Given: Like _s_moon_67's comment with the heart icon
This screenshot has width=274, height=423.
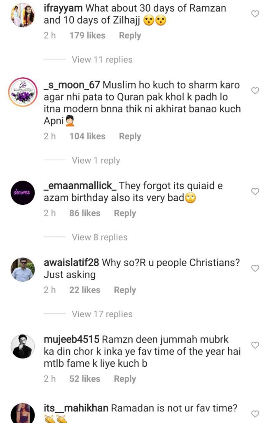Looking at the screenshot, I should coord(255,90).
